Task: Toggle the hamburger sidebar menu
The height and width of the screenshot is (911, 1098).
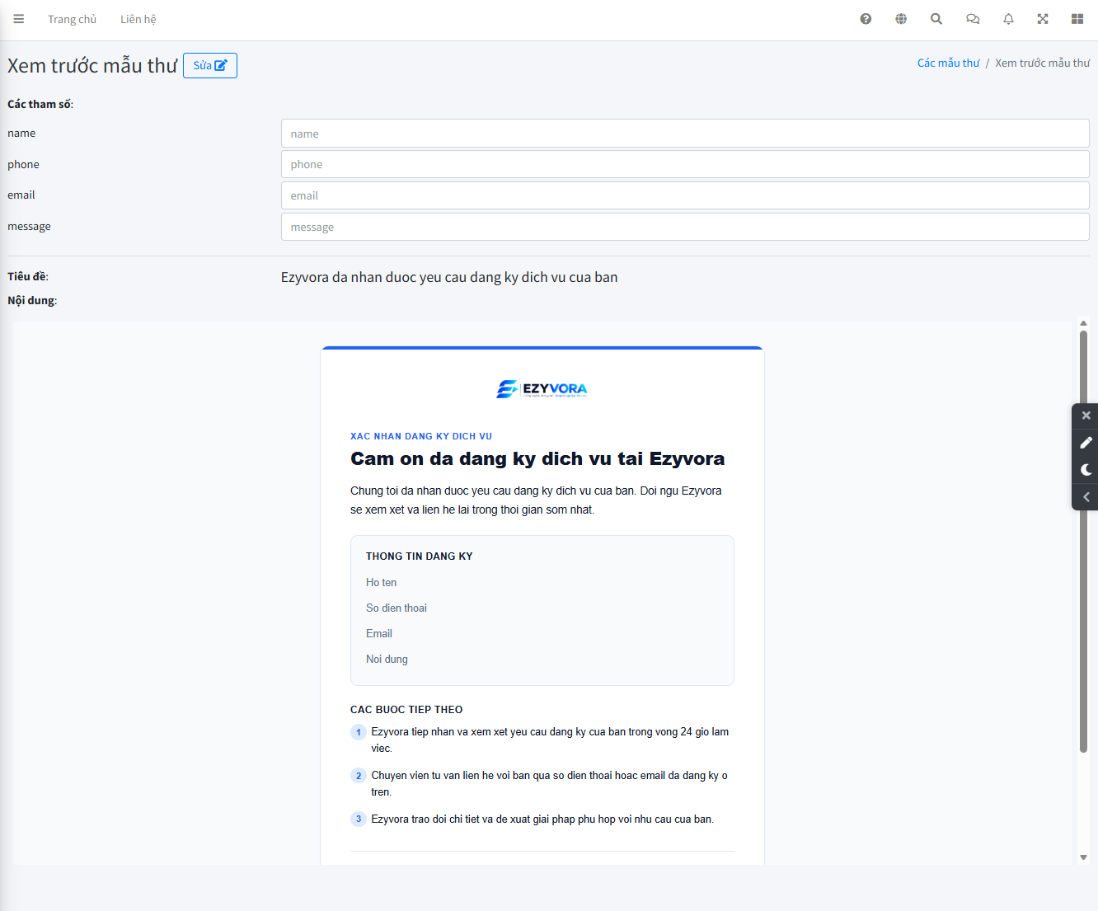Action: 18,19
